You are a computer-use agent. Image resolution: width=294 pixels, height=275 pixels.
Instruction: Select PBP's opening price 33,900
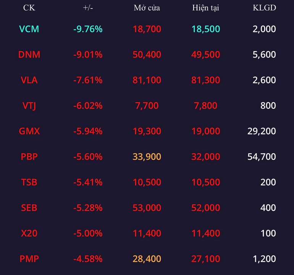147,157
